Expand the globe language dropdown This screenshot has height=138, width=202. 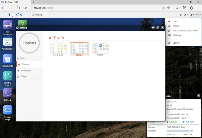186,15
